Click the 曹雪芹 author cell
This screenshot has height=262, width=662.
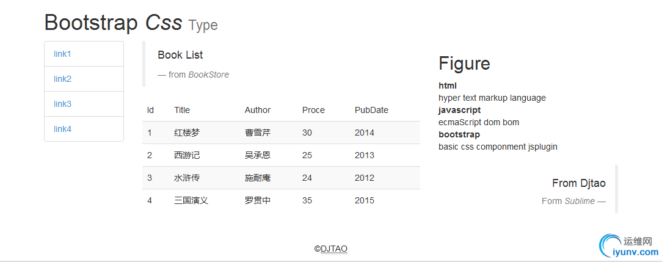tap(257, 133)
